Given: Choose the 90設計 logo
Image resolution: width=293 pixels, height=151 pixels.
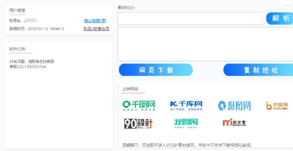Looking at the screenshot, I should (x=138, y=123).
